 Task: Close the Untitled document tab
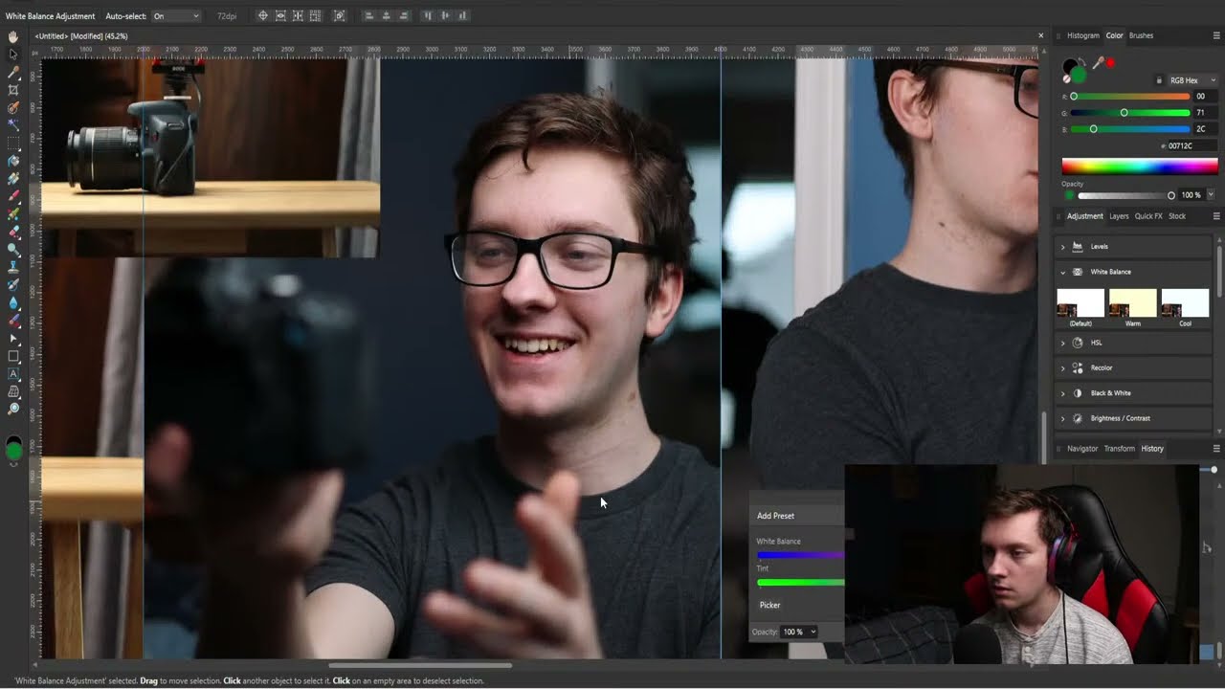click(1041, 35)
